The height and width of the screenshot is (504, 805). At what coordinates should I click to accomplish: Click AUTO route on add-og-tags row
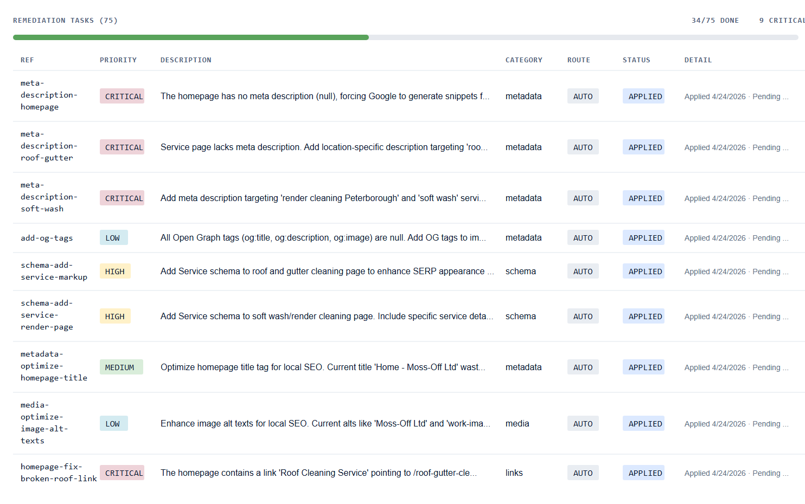point(583,238)
